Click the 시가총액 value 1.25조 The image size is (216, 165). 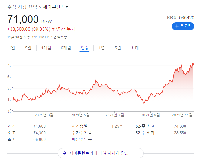[x=117, y=126]
